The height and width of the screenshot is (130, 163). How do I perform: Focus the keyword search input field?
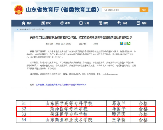coord(121,10)
